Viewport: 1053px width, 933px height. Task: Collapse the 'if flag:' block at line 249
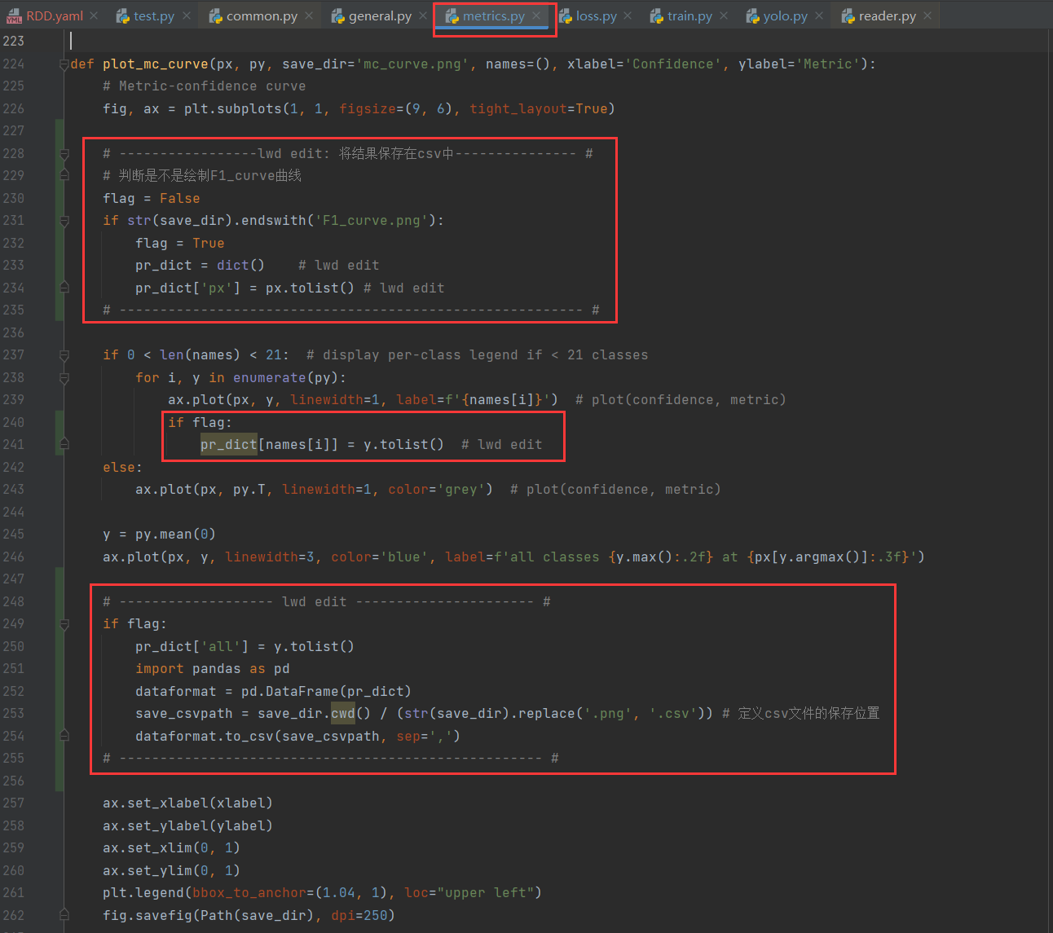click(x=64, y=624)
